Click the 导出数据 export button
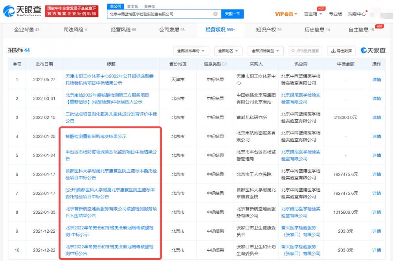This screenshot has height=261, width=393. point(342,51)
